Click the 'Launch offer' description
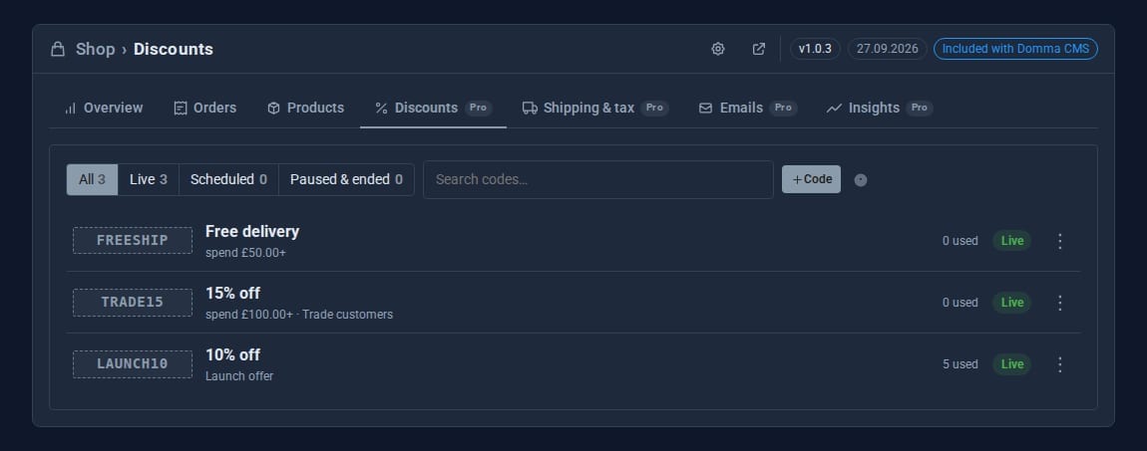 (239, 376)
